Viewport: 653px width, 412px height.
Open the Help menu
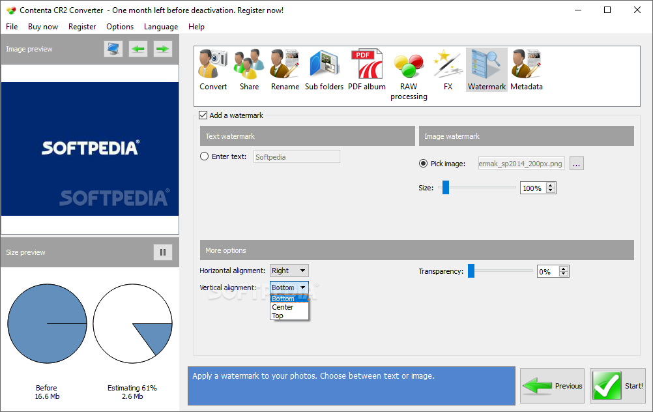(x=196, y=27)
